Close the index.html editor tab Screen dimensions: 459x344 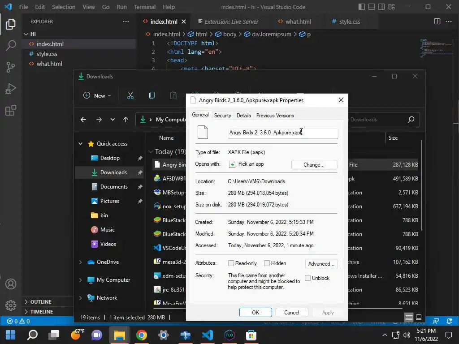point(183,21)
